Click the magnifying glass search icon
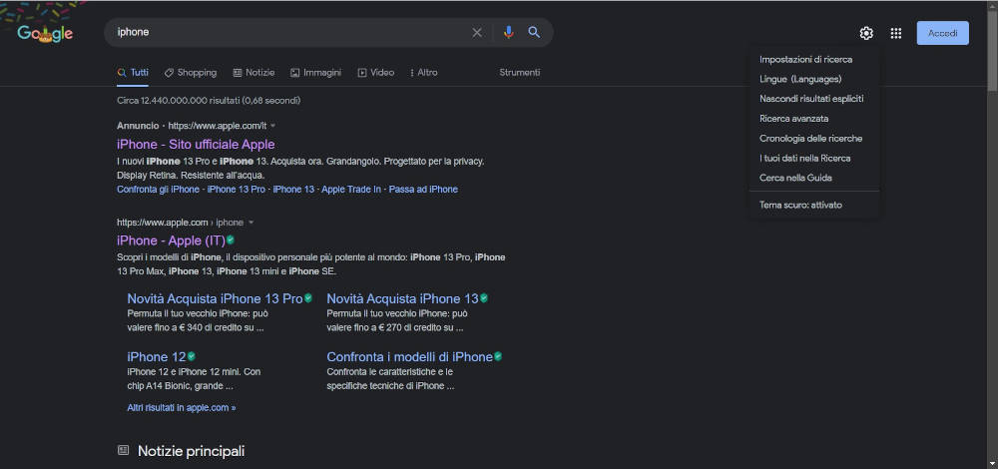 (534, 33)
